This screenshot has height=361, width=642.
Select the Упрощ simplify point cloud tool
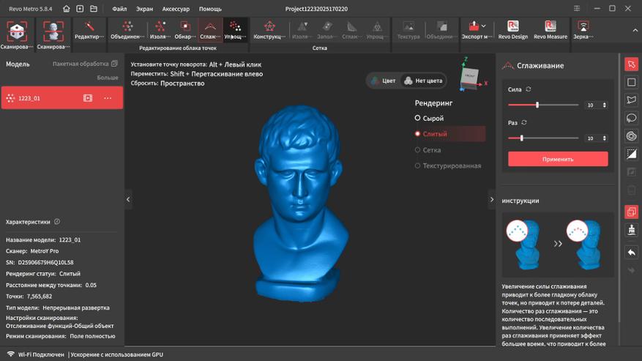tap(235, 30)
